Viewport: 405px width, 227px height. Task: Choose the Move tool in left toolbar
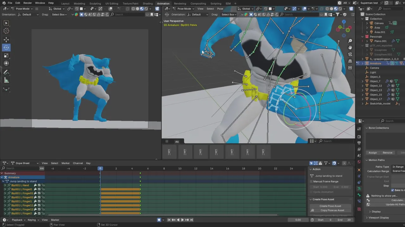6,40
